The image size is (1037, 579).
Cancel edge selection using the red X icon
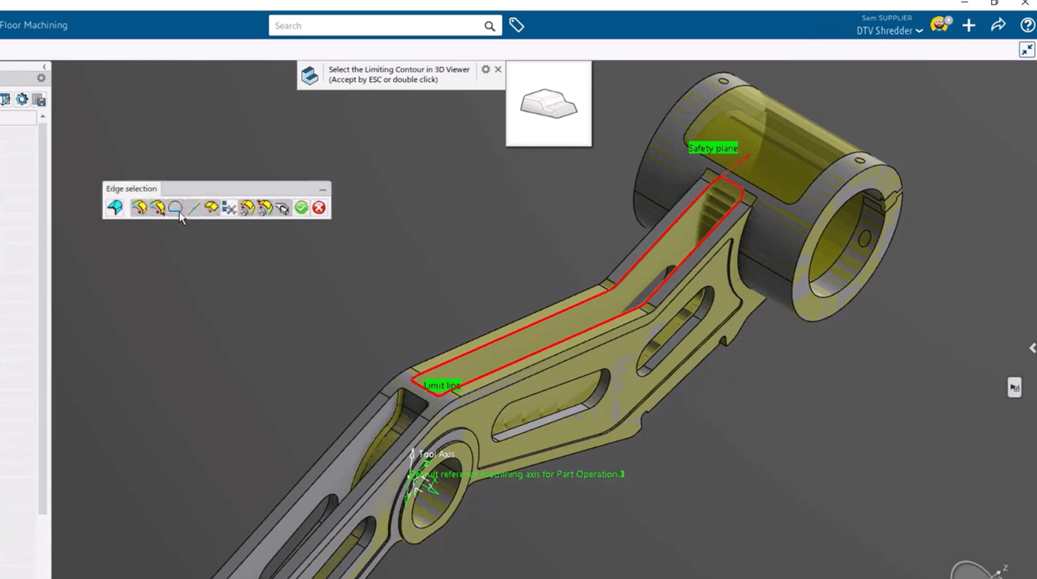318,207
